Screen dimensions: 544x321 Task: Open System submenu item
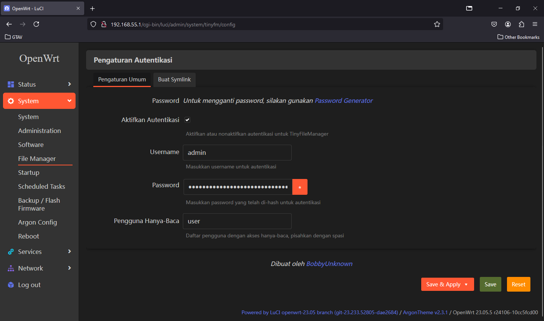click(28, 117)
